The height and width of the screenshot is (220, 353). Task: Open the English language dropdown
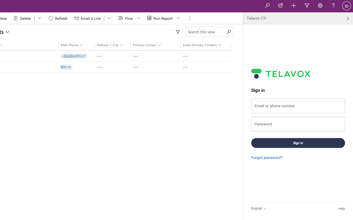(258, 208)
